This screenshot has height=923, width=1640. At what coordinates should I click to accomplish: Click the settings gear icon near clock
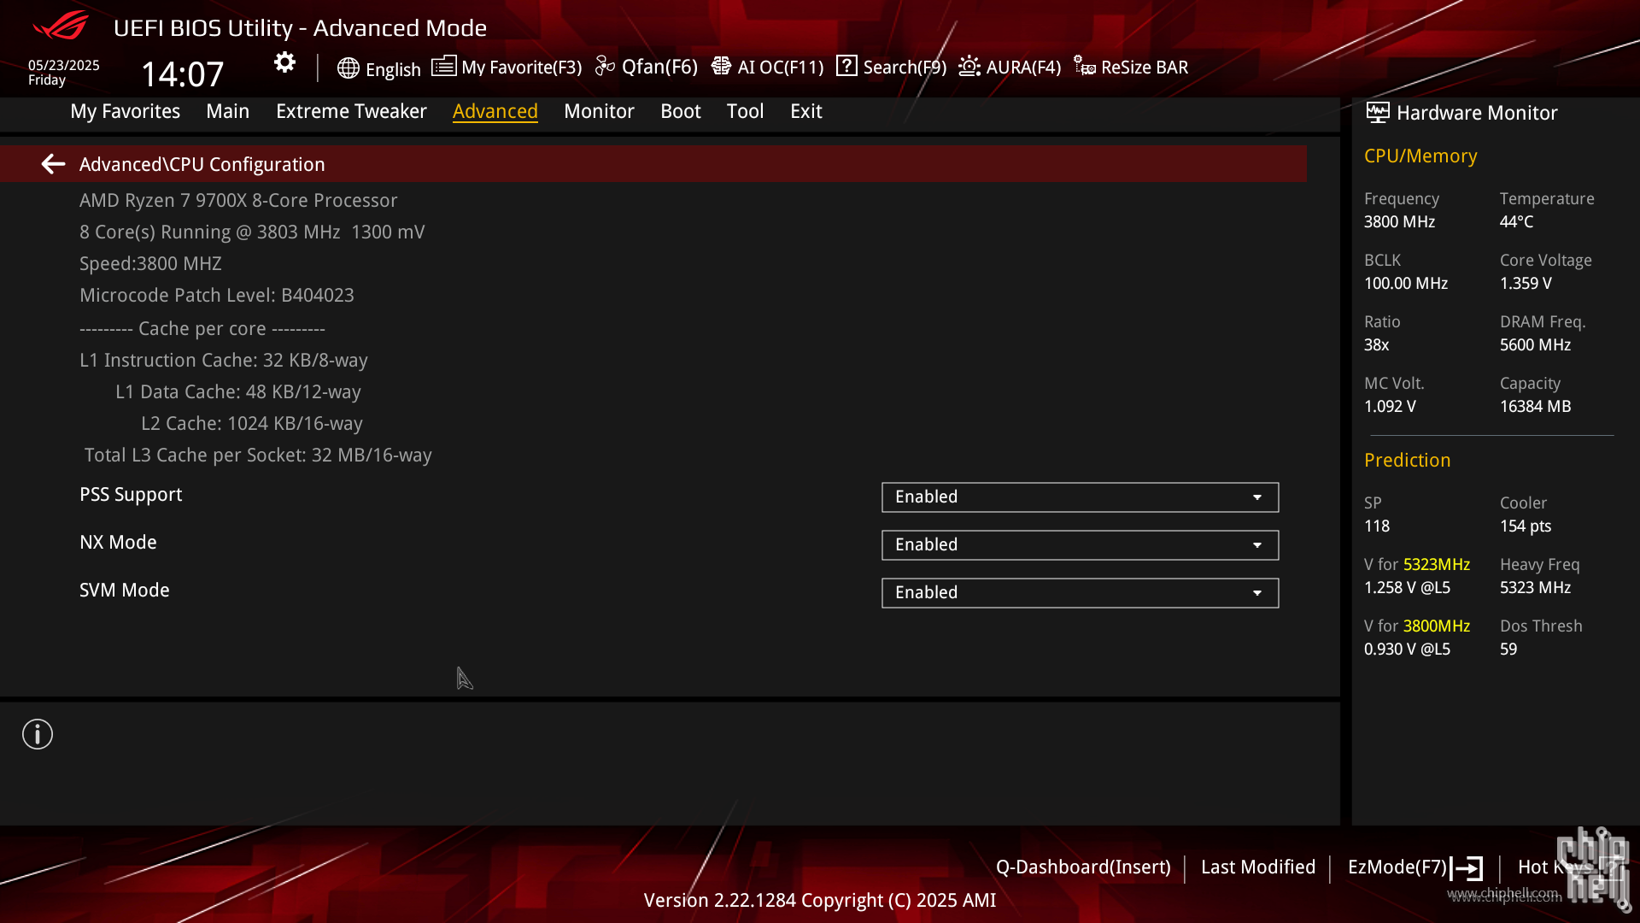pos(284,62)
